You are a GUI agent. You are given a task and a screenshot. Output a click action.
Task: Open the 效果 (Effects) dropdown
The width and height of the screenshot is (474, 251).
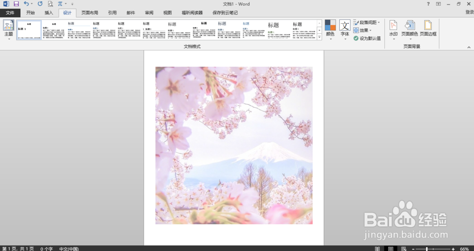(x=362, y=30)
